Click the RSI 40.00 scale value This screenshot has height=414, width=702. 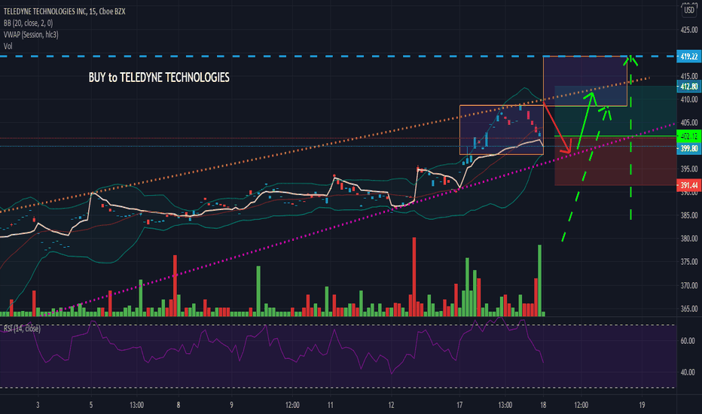click(688, 372)
